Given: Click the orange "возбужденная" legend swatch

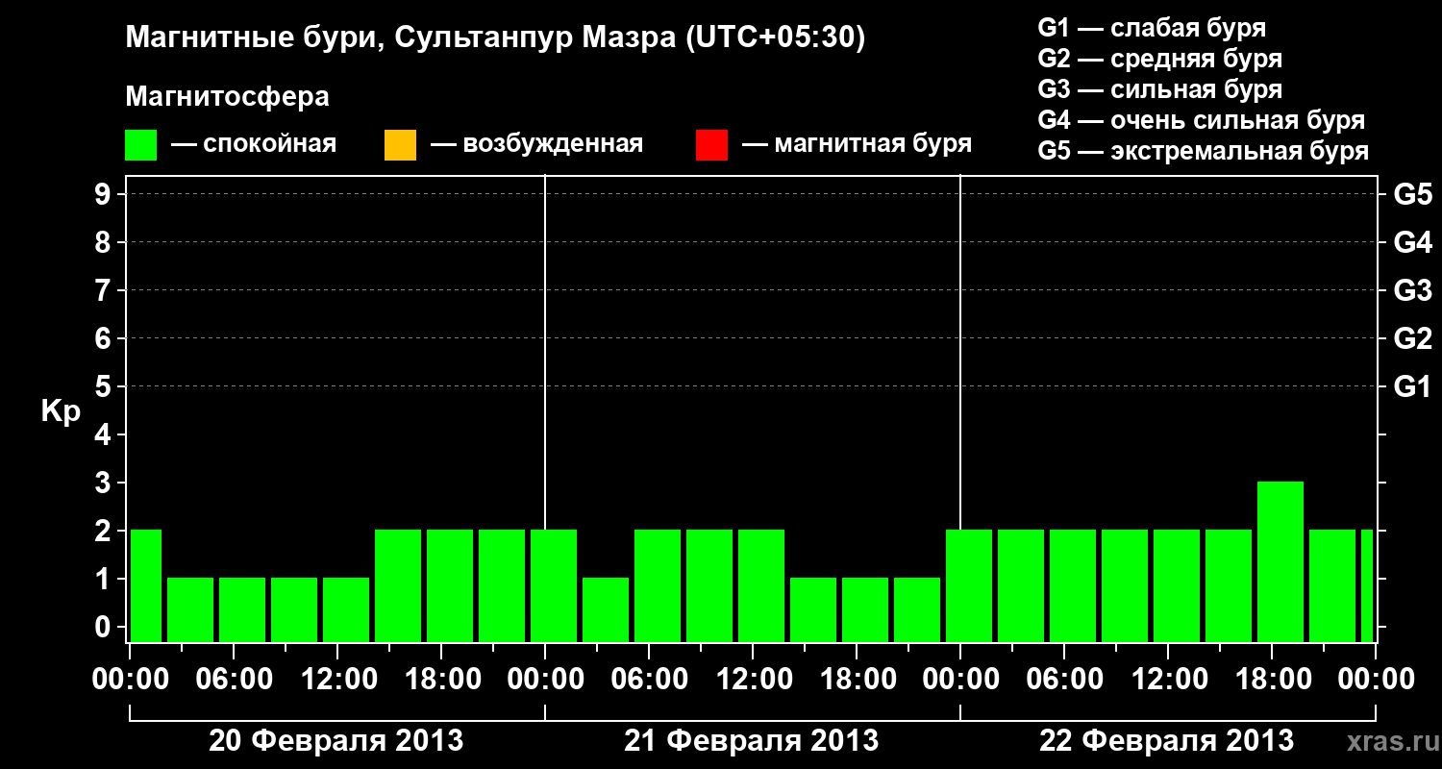Looking at the screenshot, I should [400, 145].
